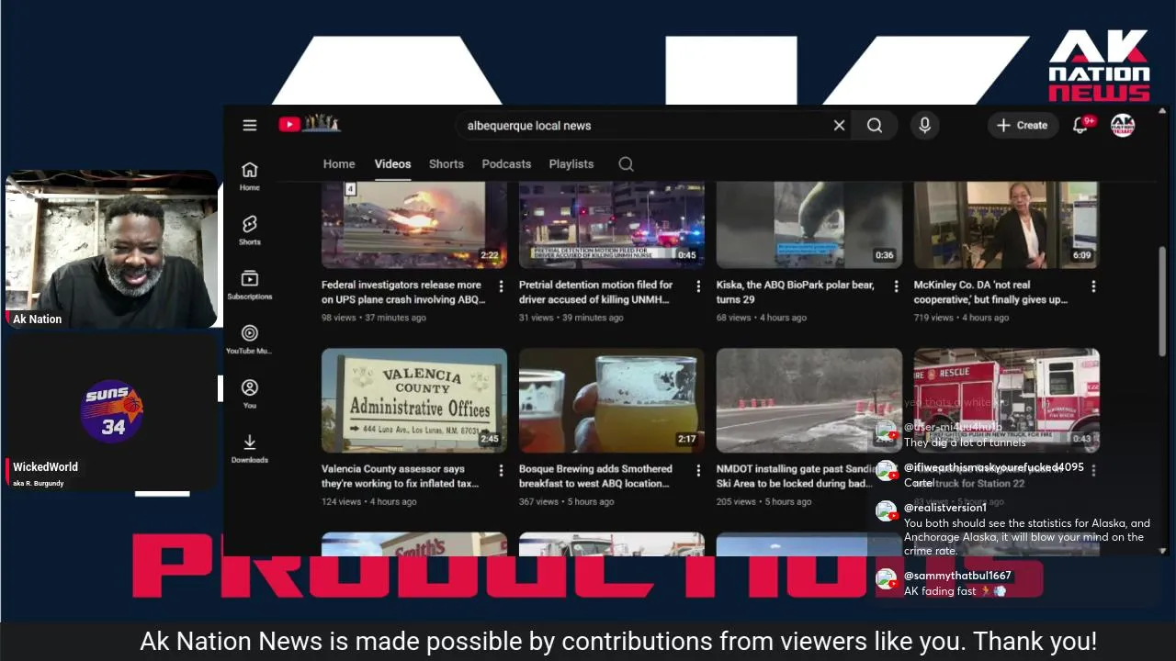
Task: Open options menu for Kiska polar bear video
Action: point(896,286)
